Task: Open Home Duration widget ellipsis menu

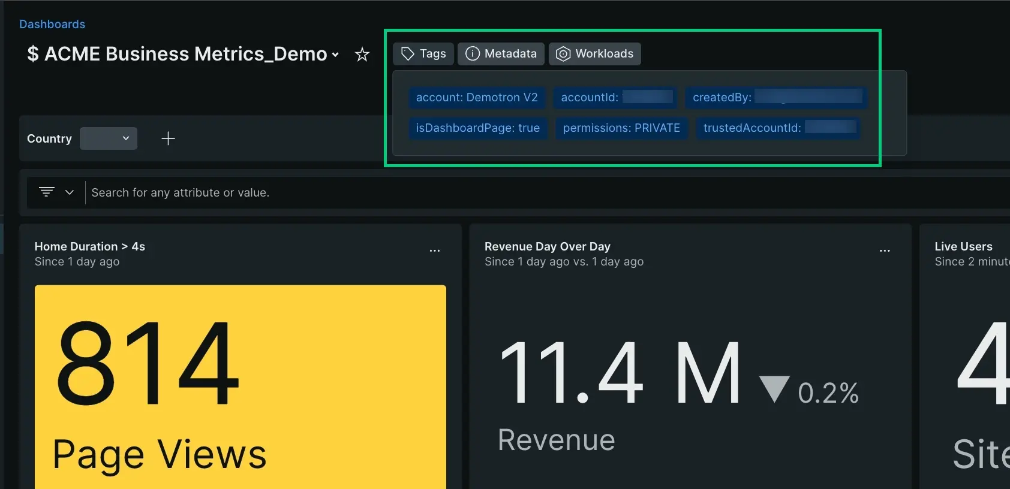Action: 435,250
